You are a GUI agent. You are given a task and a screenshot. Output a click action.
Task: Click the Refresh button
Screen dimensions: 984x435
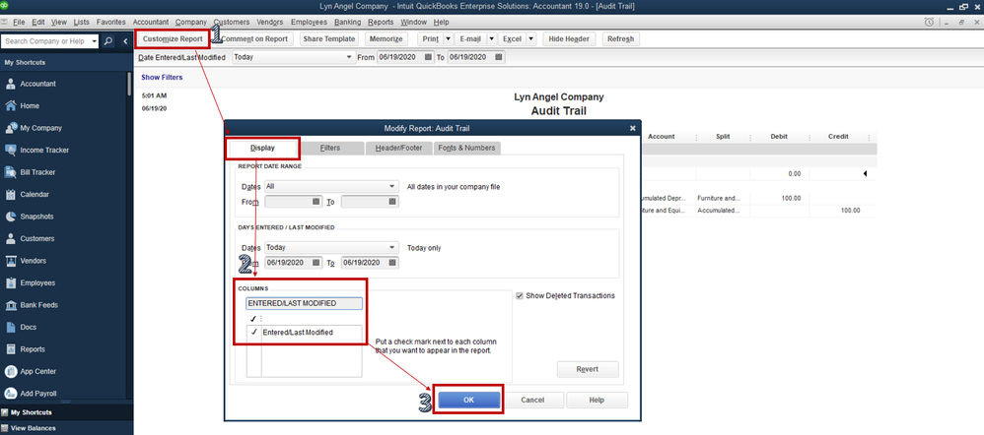(x=620, y=38)
